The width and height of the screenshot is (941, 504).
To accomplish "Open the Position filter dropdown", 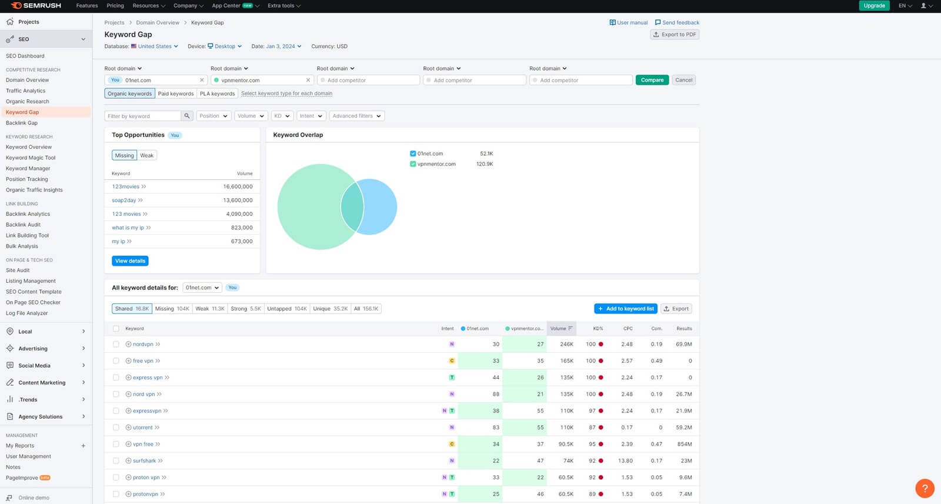I will [x=213, y=116].
